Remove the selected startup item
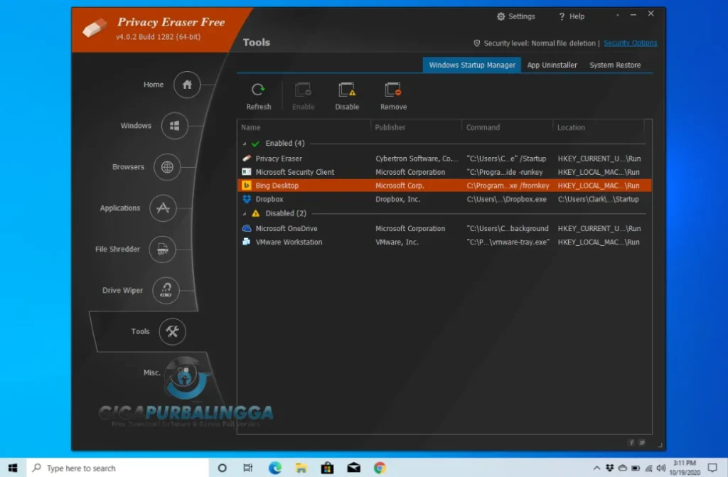The height and width of the screenshot is (477, 728). [392, 95]
